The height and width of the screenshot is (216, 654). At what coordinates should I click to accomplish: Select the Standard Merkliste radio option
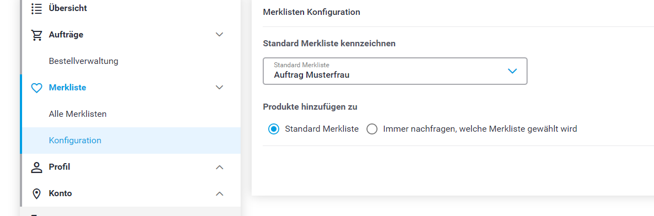pyautogui.click(x=274, y=129)
